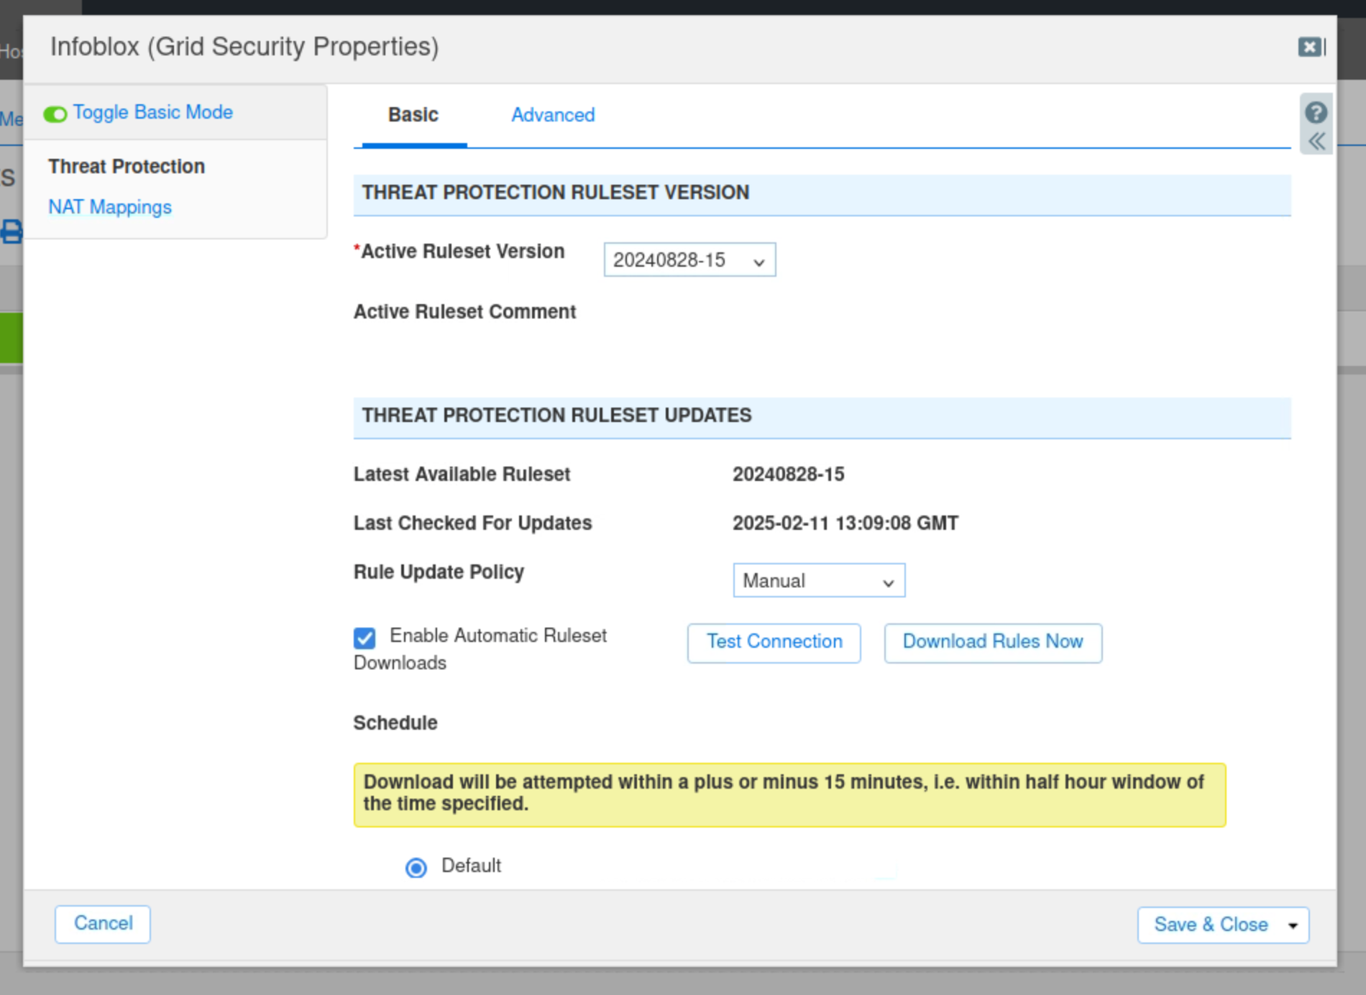Click the green Toggle Basic Mode switch
1366x995 pixels.
55,114
